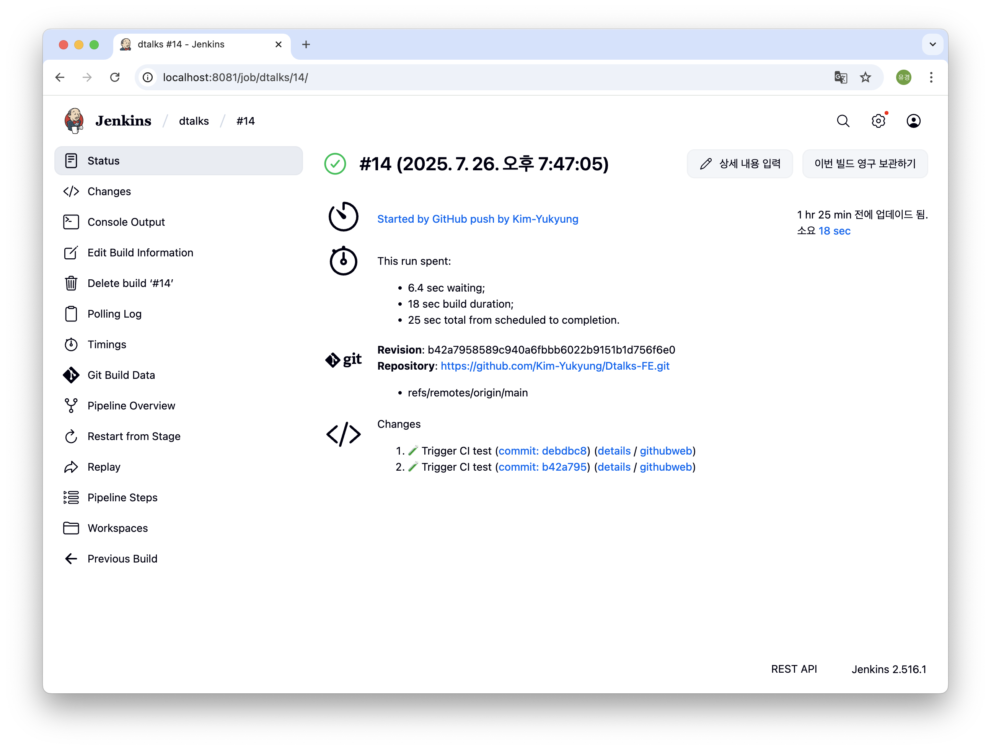The image size is (991, 750).
Task: Click 이번 빌드 영구 보관하기 button
Action: (x=864, y=164)
